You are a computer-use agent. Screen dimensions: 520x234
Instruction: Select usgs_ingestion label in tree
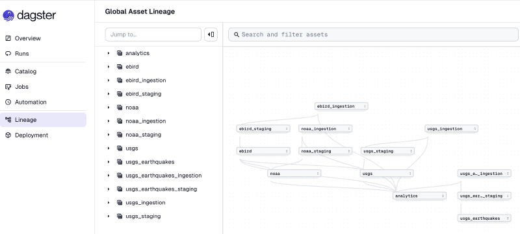145,203
